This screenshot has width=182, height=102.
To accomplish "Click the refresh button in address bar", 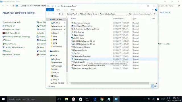I will (x=130, y=14).
